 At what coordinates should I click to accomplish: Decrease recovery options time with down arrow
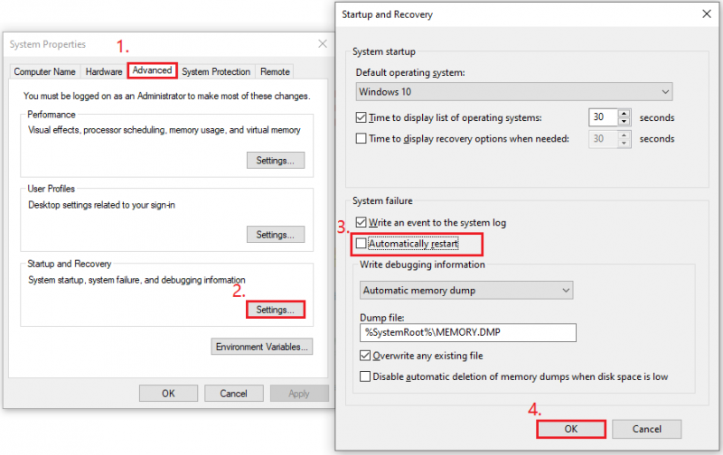tap(624, 144)
